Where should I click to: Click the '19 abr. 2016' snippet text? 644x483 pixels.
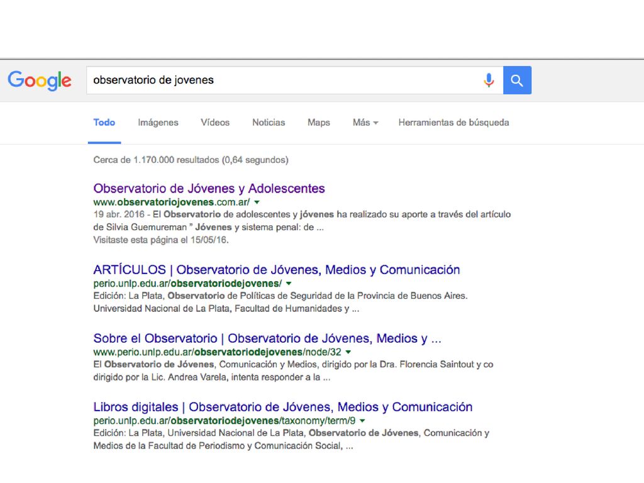coord(119,214)
